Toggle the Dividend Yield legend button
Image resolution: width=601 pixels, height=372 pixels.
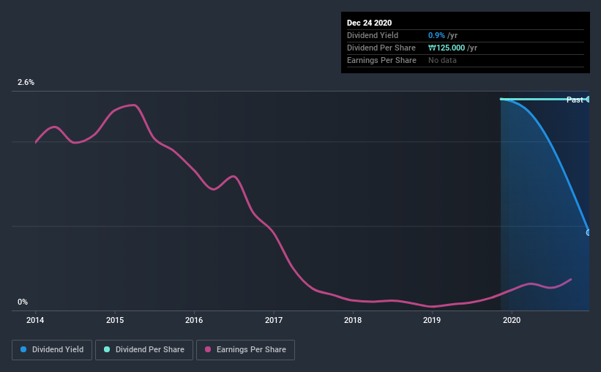(52, 350)
